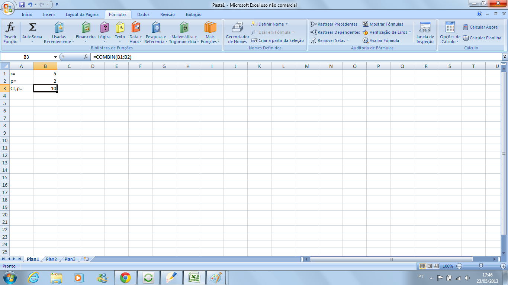Click the Windows Start orb

(x=10, y=277)
